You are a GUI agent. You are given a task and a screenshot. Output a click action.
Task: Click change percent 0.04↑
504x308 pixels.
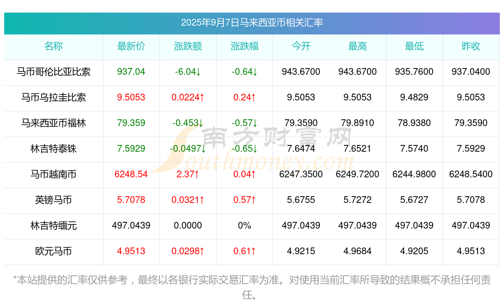click(244, 174)
